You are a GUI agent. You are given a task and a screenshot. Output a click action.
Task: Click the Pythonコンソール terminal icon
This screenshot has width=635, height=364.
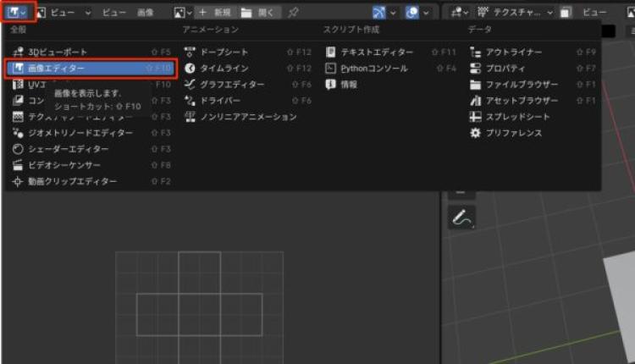point(331,68)
